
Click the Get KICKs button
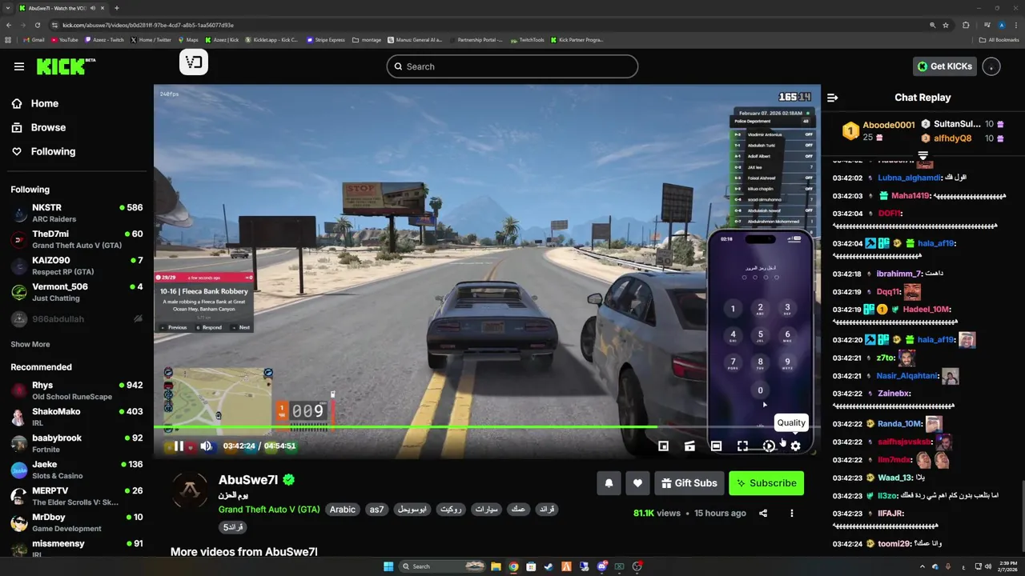point(945,66)
